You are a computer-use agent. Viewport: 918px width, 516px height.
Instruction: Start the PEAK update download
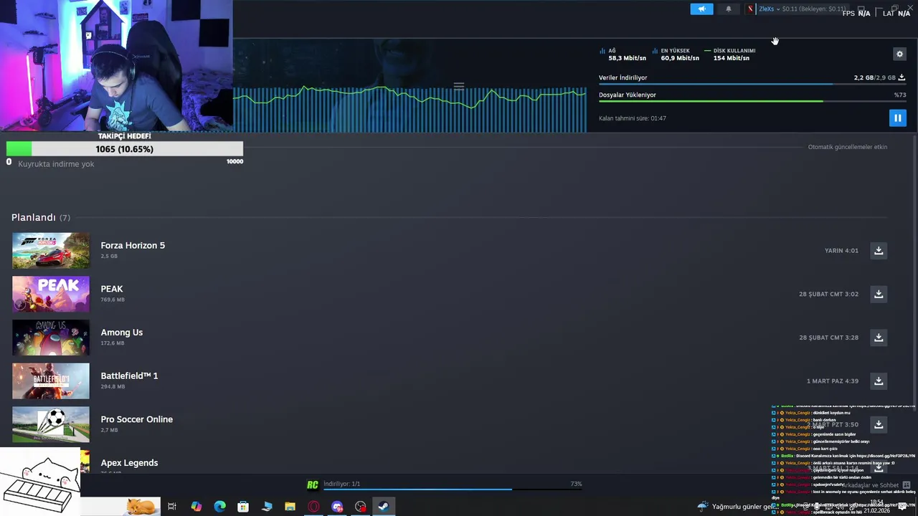[879, 294]
